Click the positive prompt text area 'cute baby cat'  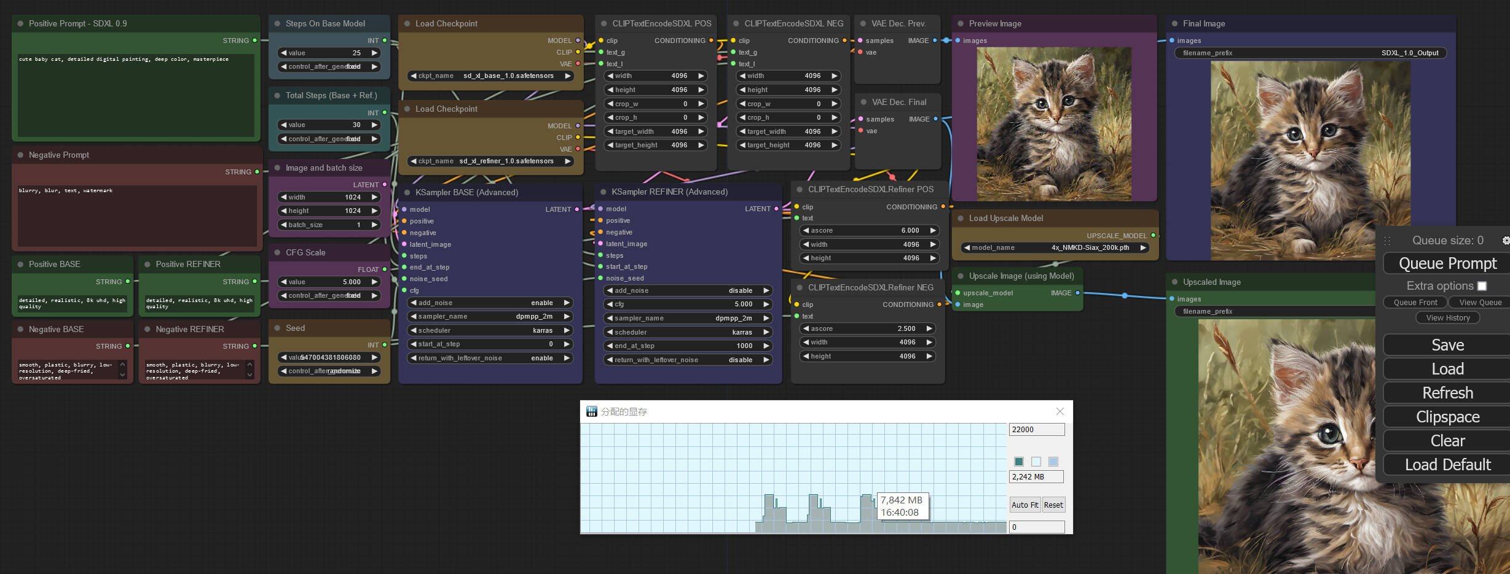point(136,95)
